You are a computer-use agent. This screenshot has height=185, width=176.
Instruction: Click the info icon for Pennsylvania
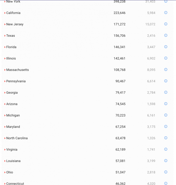point(166,81)
